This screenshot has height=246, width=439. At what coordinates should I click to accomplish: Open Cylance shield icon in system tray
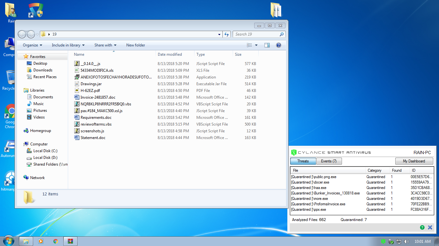(383, 241)
